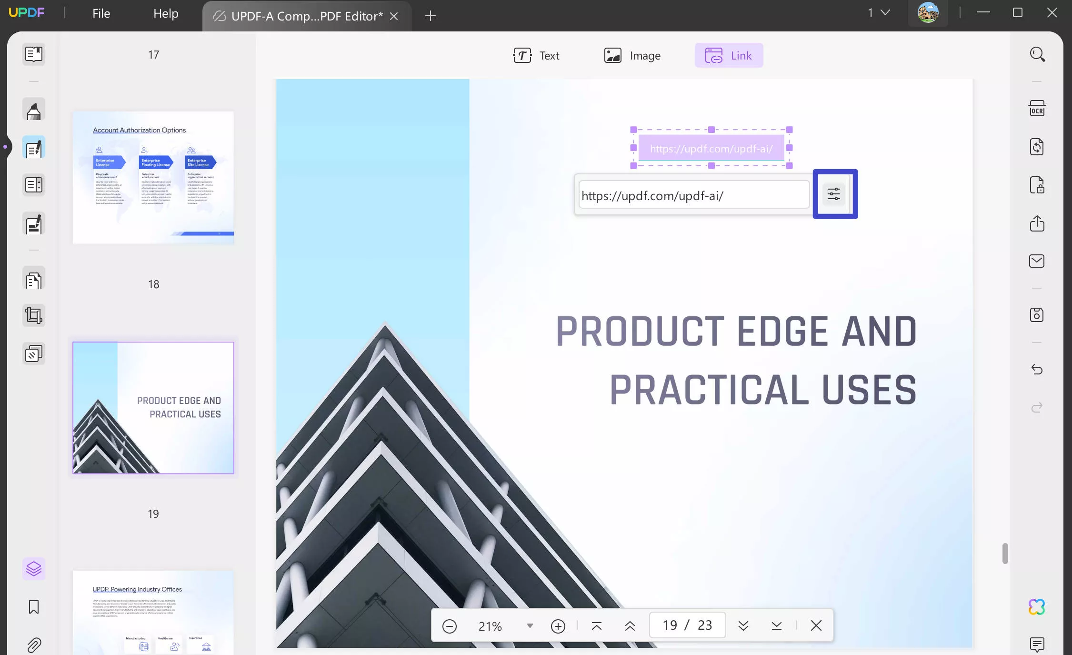Click the Help menu item

click(x=165, y=13)
